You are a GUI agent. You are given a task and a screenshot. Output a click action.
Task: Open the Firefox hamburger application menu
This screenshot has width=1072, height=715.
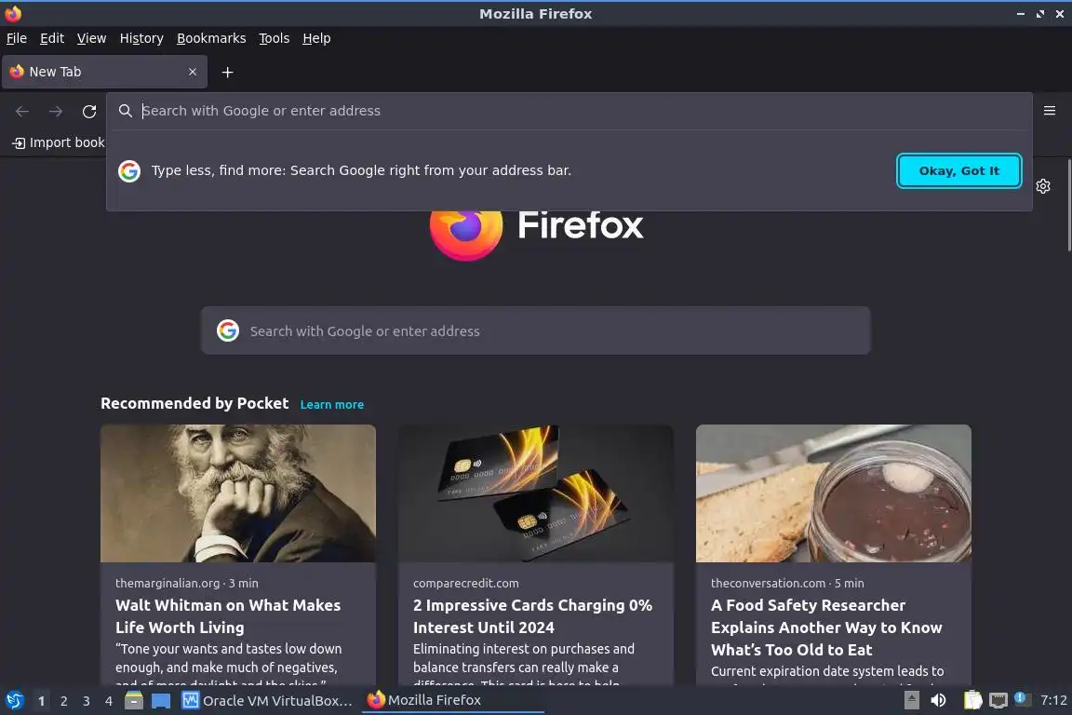pos(1050,110)
